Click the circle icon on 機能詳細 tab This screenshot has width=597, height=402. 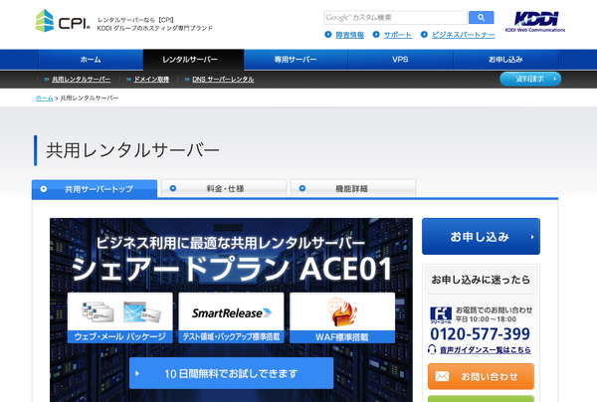(302, 188)
